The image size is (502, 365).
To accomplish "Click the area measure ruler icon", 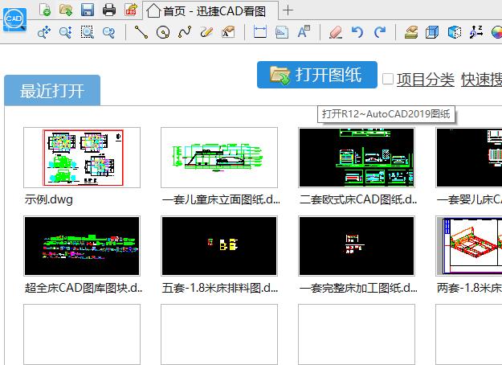I will pos(282,32).
